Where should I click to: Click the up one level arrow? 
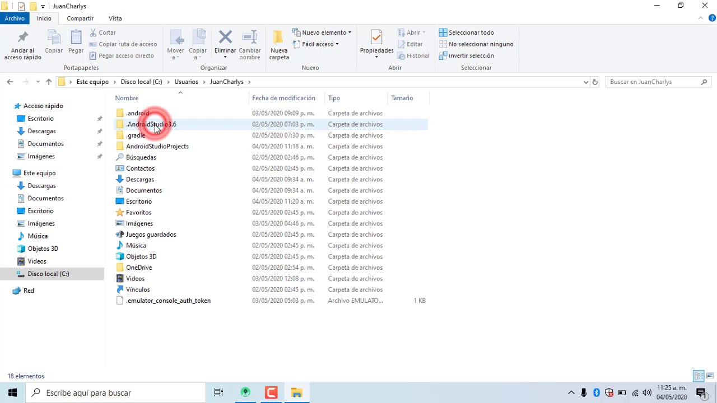click(49, 82)
